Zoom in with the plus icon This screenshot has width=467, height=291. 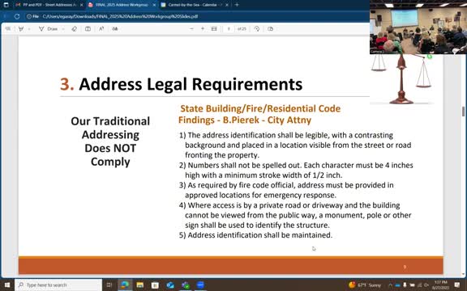pos(203,29)
